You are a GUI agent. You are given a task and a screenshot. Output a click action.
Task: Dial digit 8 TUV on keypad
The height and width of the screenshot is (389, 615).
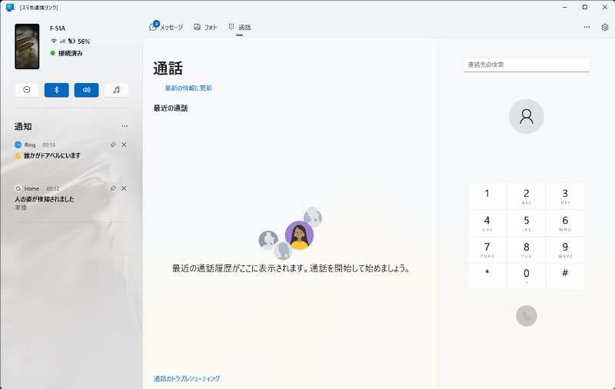coord(527,250)
